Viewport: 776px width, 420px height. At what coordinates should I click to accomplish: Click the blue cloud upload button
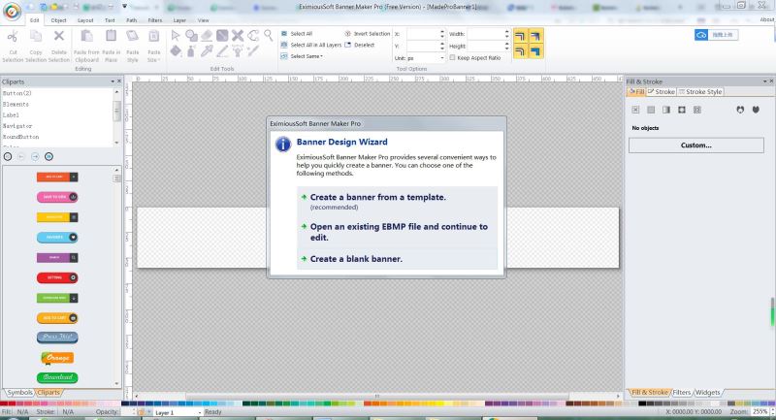coord(716,35)
